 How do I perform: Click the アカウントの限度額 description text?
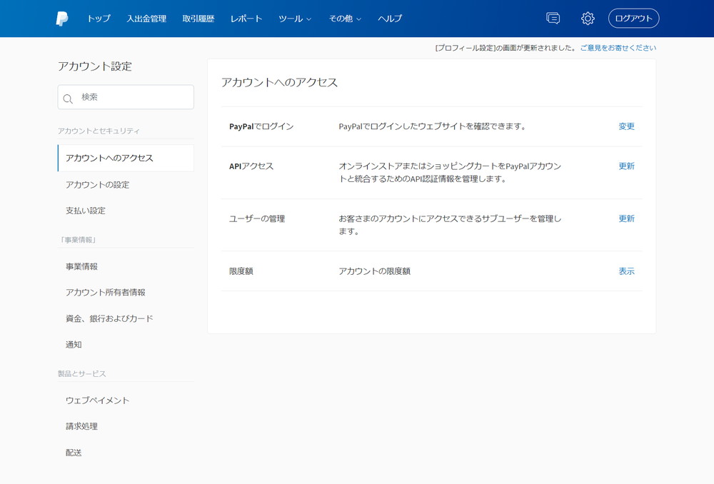pos(374,271)
